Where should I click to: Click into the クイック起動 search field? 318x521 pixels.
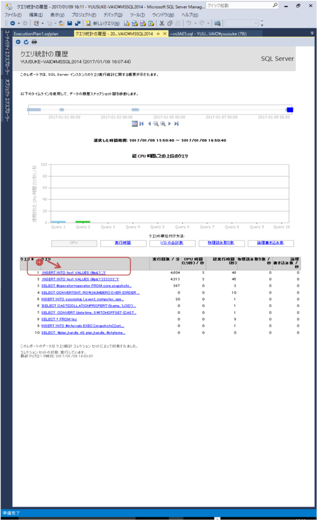tap(239, 5)
